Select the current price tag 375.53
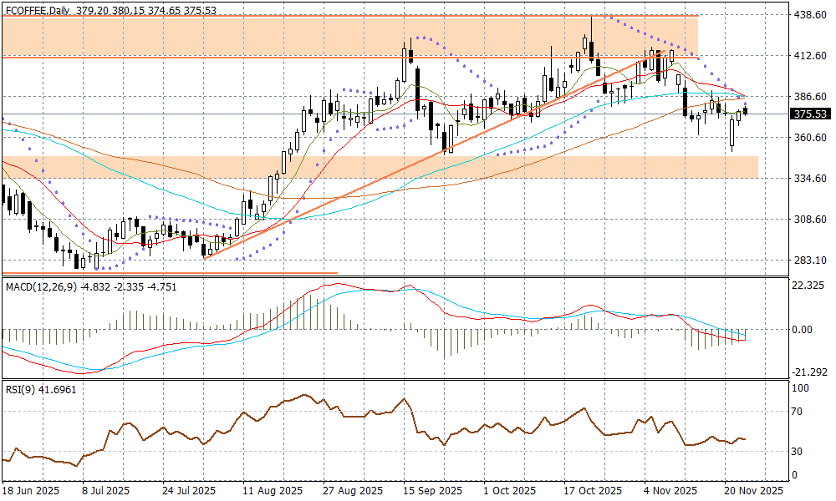The height and width of the screenshot is (501, 836). [809, 114]
